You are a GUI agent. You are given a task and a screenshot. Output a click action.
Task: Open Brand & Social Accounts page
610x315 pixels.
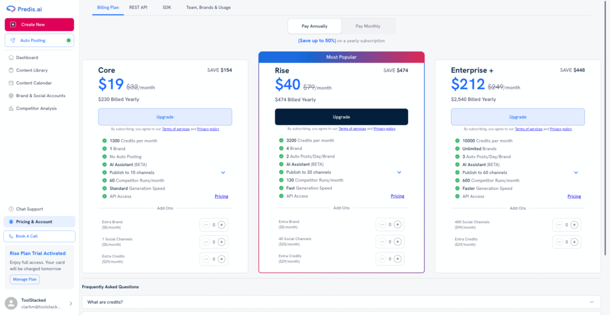point(41,95)
